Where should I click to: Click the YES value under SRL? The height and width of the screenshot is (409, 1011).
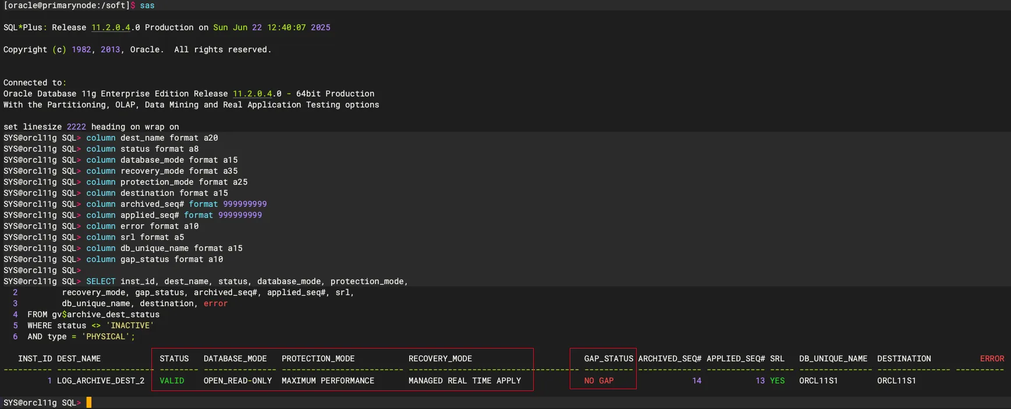click(777, 381)
